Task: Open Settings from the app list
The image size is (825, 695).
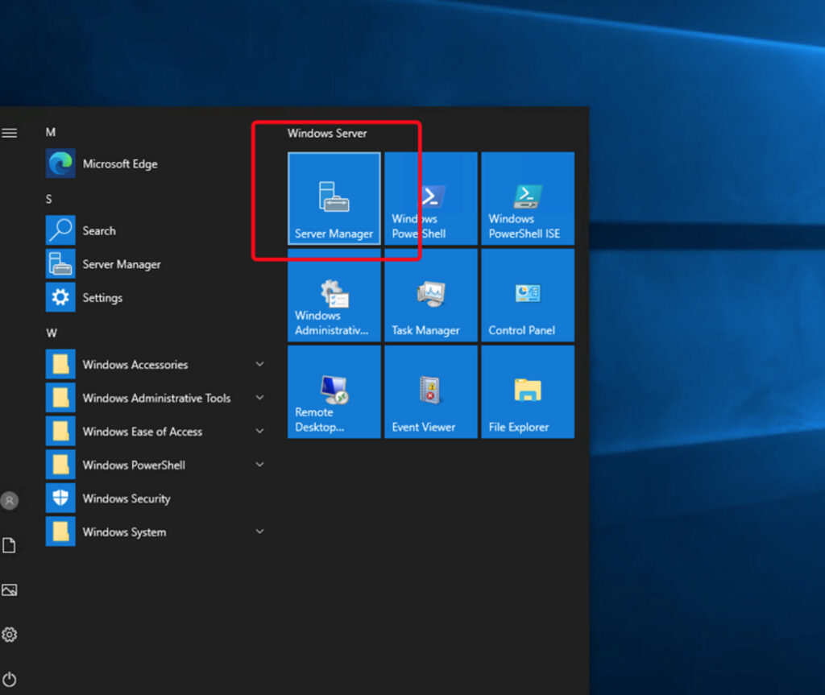Action: pos(102,298)
